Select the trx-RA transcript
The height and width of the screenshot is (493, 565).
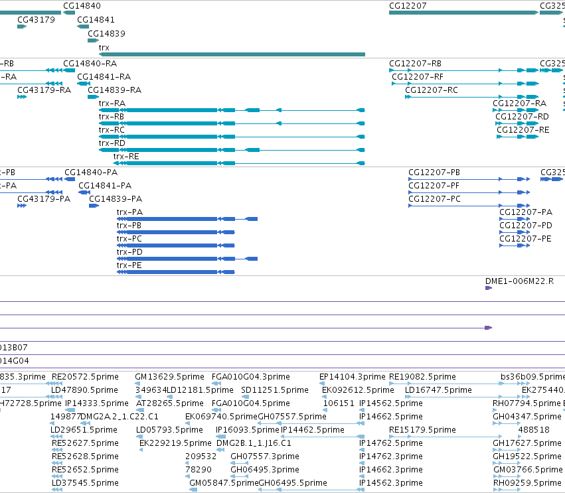coord(232,110)
